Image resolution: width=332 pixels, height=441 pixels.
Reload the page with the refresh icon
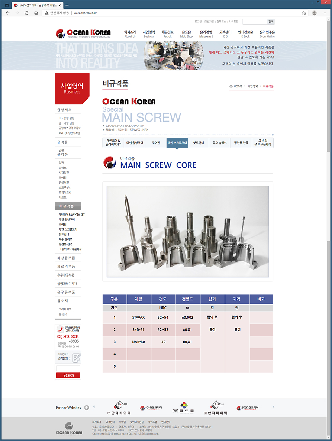(26, 13)
